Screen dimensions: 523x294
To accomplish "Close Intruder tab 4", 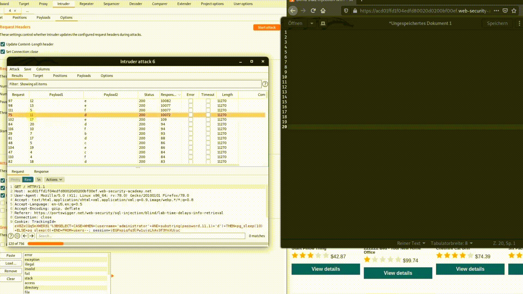I will (15, 11).
